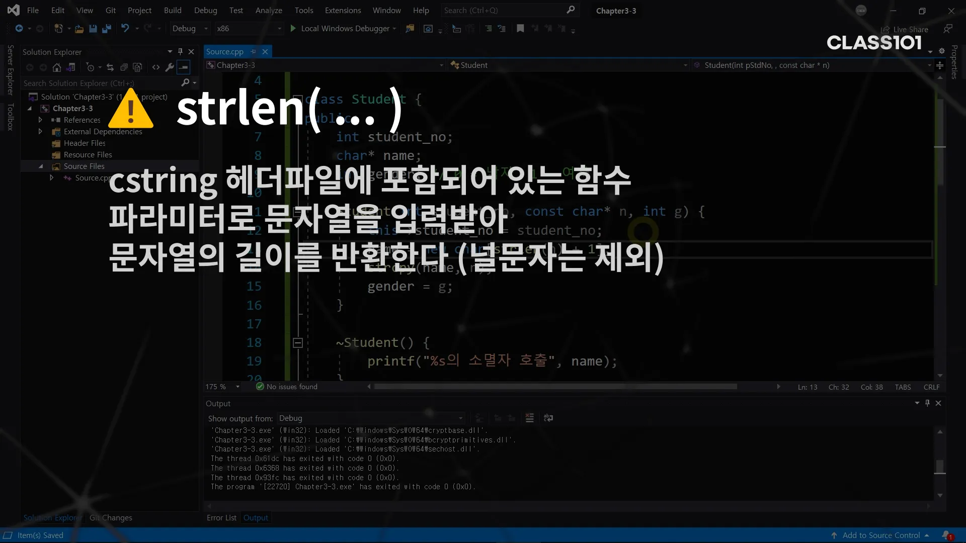Click Solution Explorer Home icon
966x543 pixels.
[57, 67]
